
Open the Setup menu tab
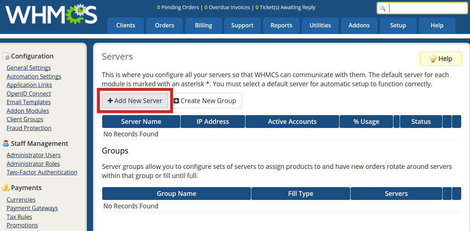coord(398,26)
